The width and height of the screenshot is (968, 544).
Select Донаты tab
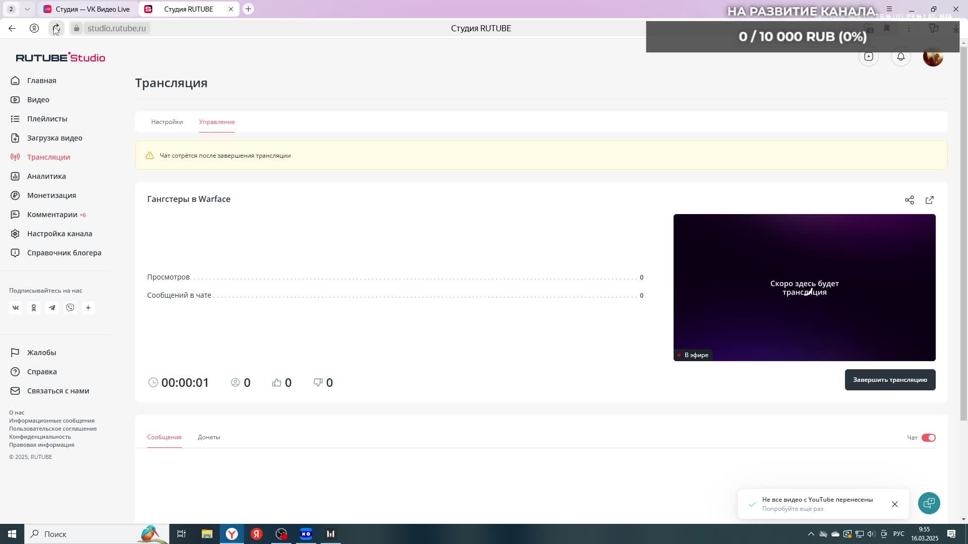[209, 437]
